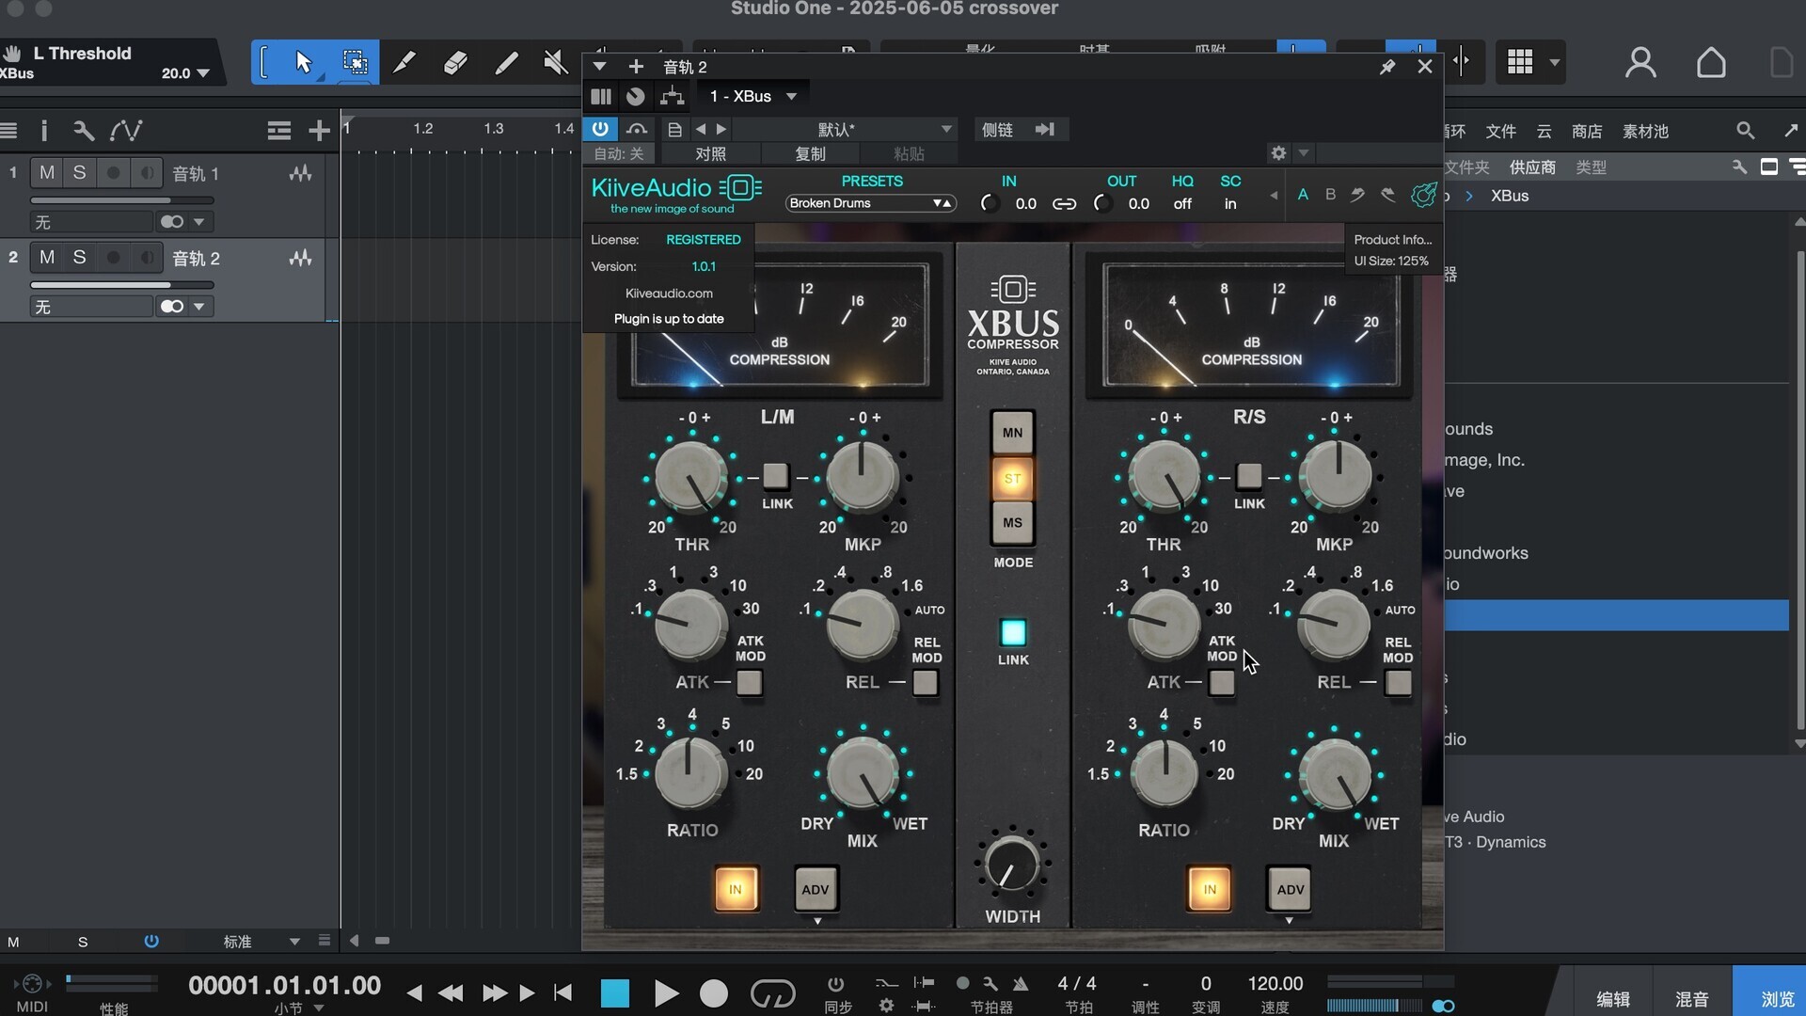Open the user account icon
1806x1016 pixels.
(x=1640, y=63)
